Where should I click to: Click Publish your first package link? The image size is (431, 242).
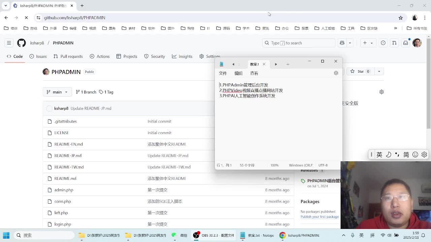pos(320,216)
